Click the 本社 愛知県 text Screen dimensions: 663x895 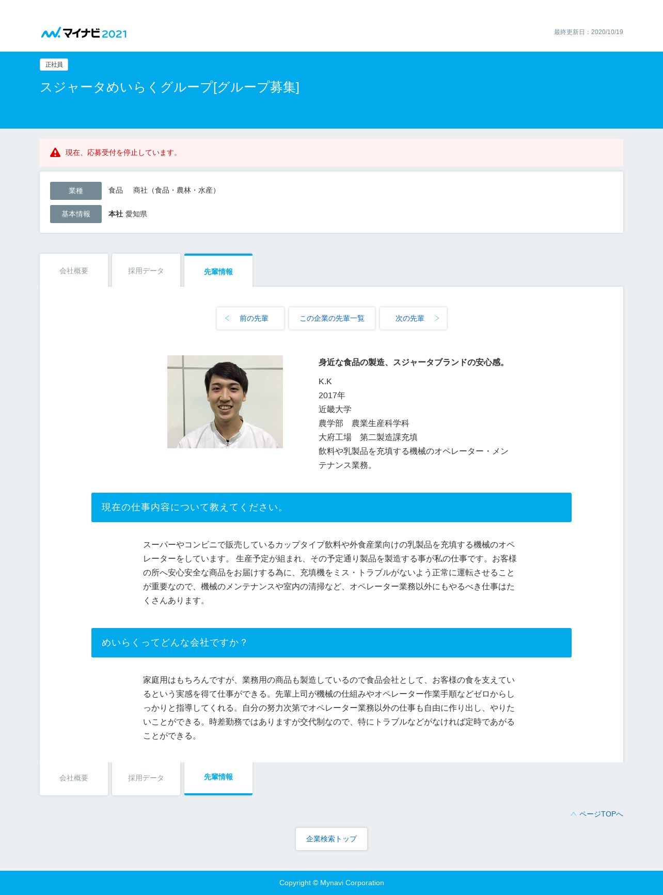pos(128,214)
